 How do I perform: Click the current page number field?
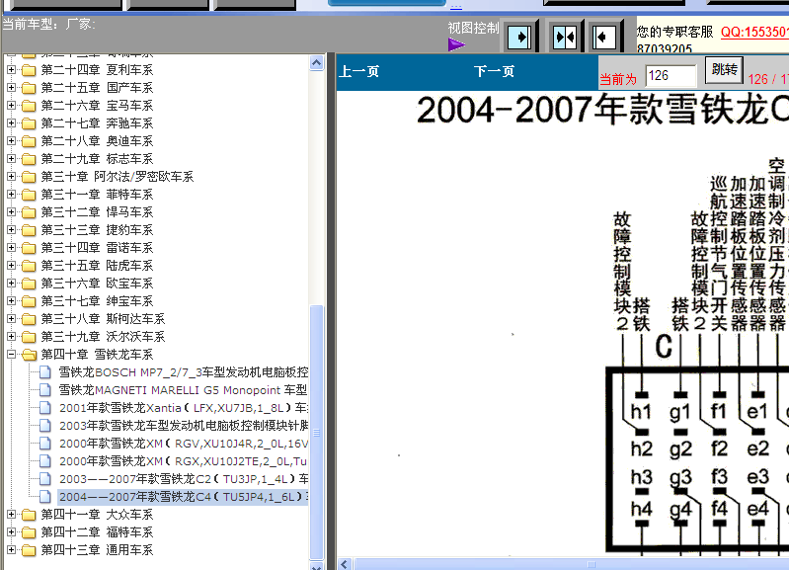click(671, 76)
